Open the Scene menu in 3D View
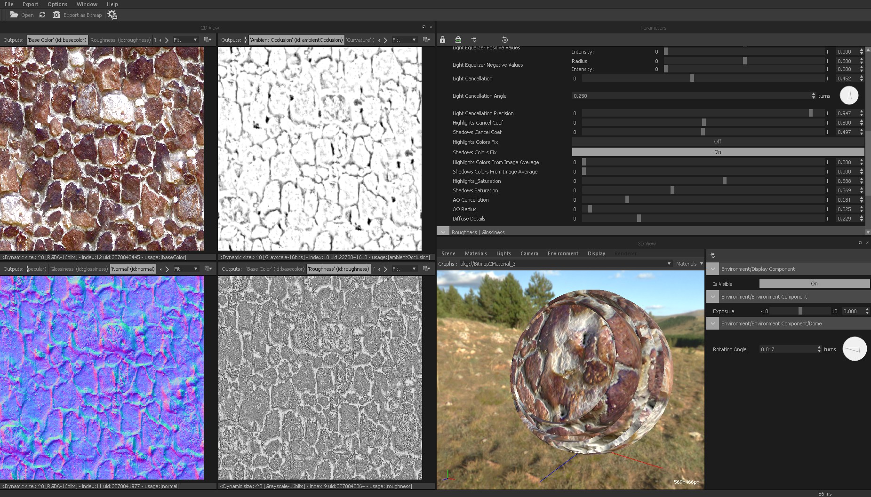Viewport: 871px width, 497px height. point(448,253)
